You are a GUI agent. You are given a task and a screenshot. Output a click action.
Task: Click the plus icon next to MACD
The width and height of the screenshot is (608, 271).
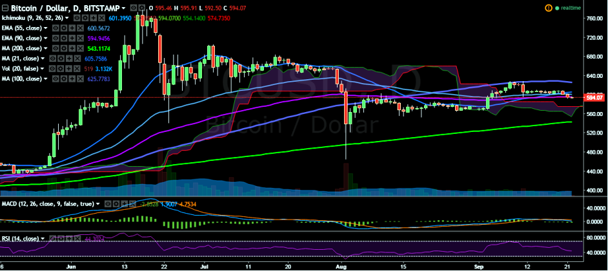point(125,204)
